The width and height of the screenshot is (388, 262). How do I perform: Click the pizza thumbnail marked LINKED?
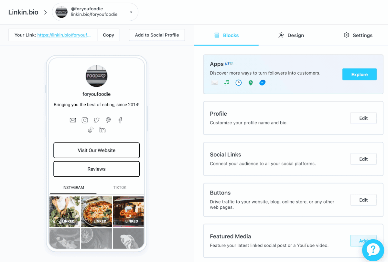(x=96, y=212)
